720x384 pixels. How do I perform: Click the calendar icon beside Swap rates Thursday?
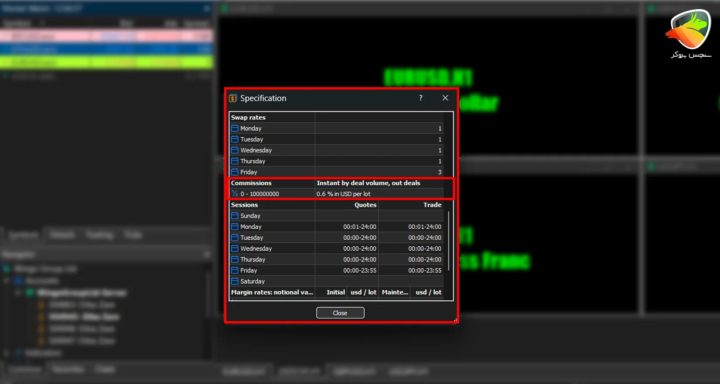(235, 161)
